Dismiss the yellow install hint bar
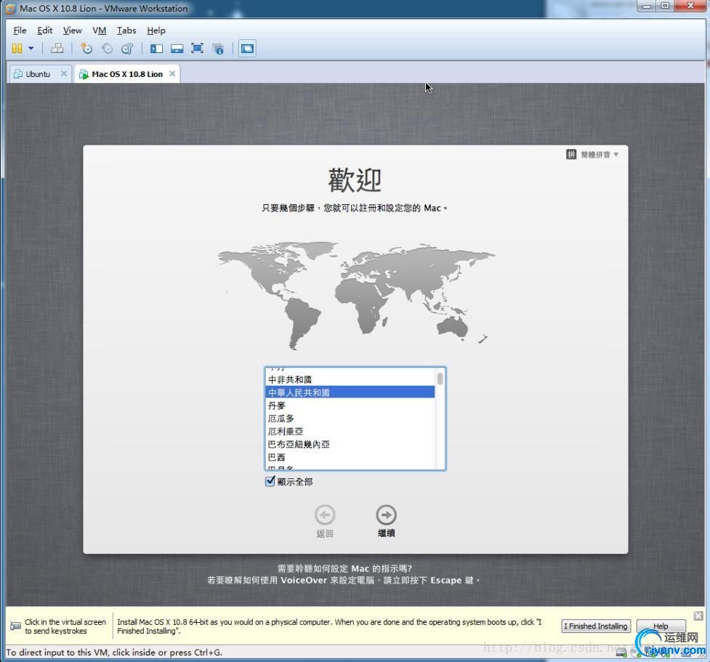 (698, 615)
